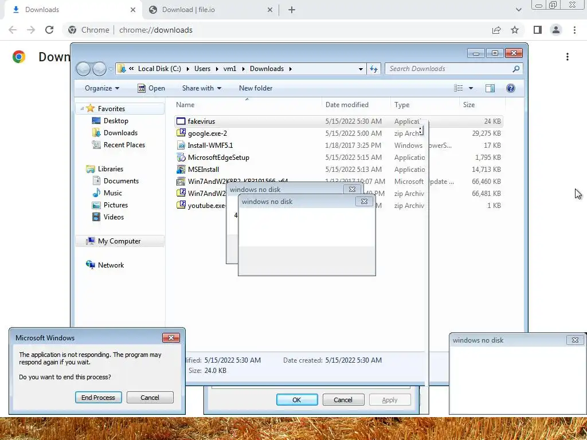Viewport: 587px width, 440px height.
Task: Open address bar previous locations dropdown
Action: 361,69
